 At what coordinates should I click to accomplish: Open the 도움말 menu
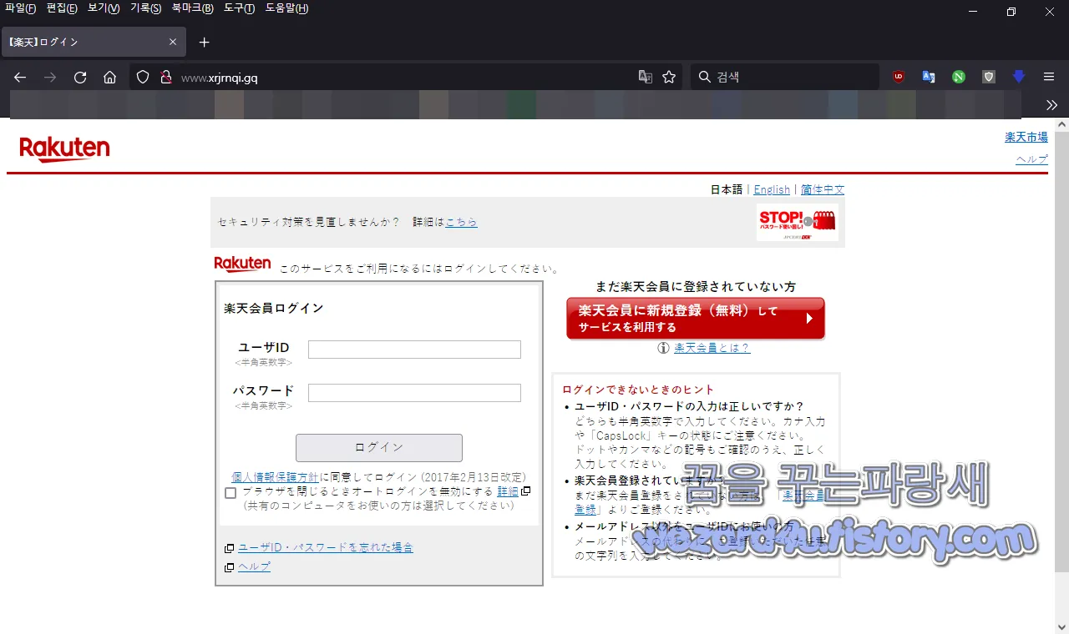(x=286, y=8)
